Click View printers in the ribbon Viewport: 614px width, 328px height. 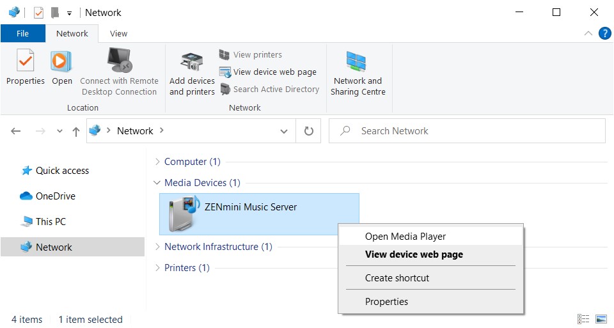pyautogui.click(x=251, y=55)
